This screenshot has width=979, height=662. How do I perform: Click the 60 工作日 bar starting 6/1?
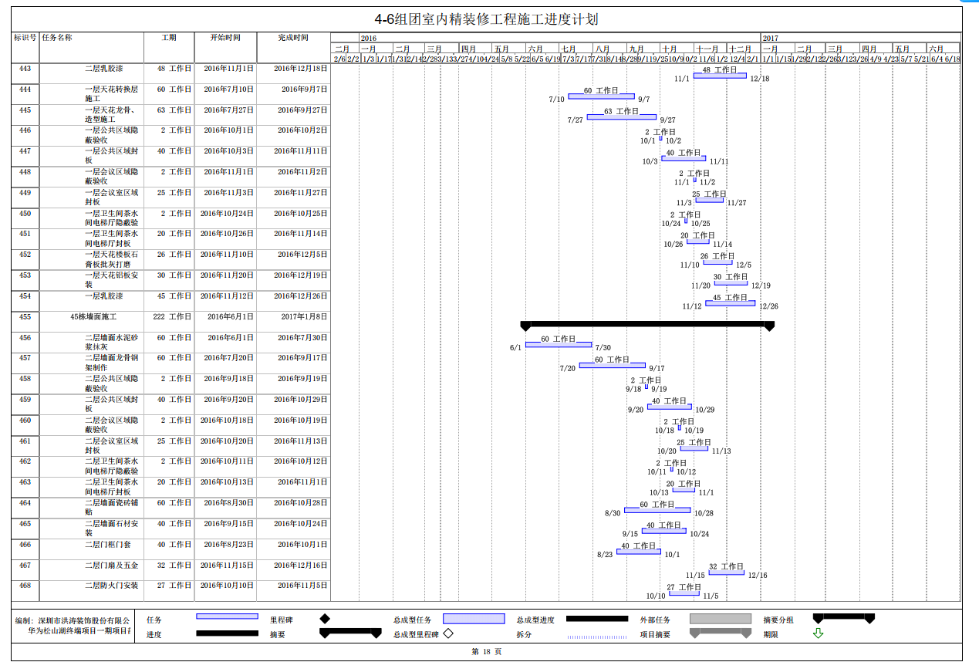(559, 345)
